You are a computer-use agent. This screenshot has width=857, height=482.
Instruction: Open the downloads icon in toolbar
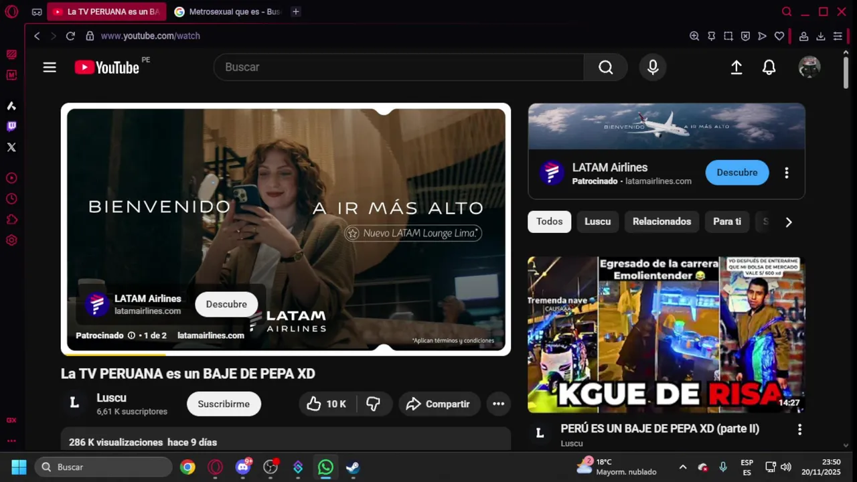point(820,36)
